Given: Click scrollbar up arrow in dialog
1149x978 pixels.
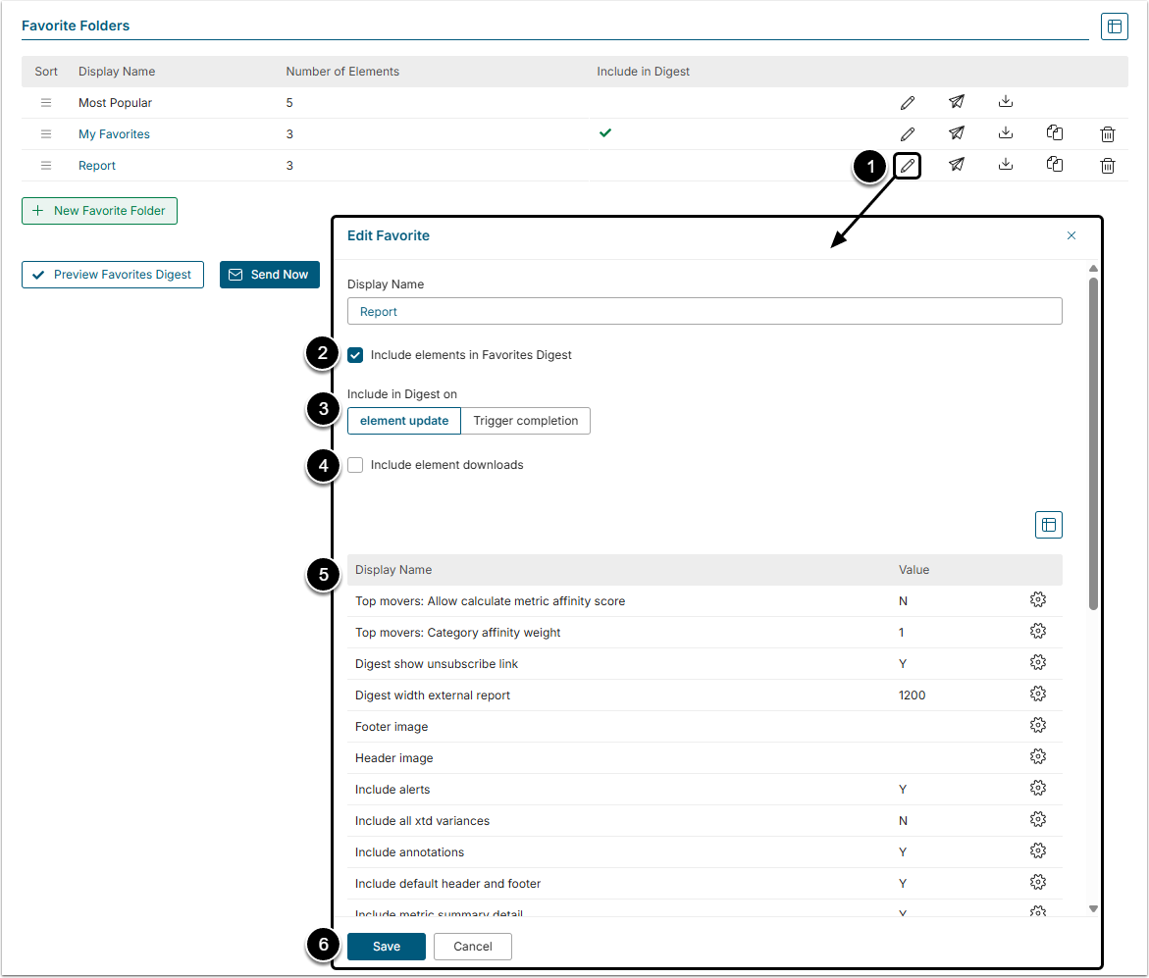Looking at the screenshot, I should tap(1092, 268).
